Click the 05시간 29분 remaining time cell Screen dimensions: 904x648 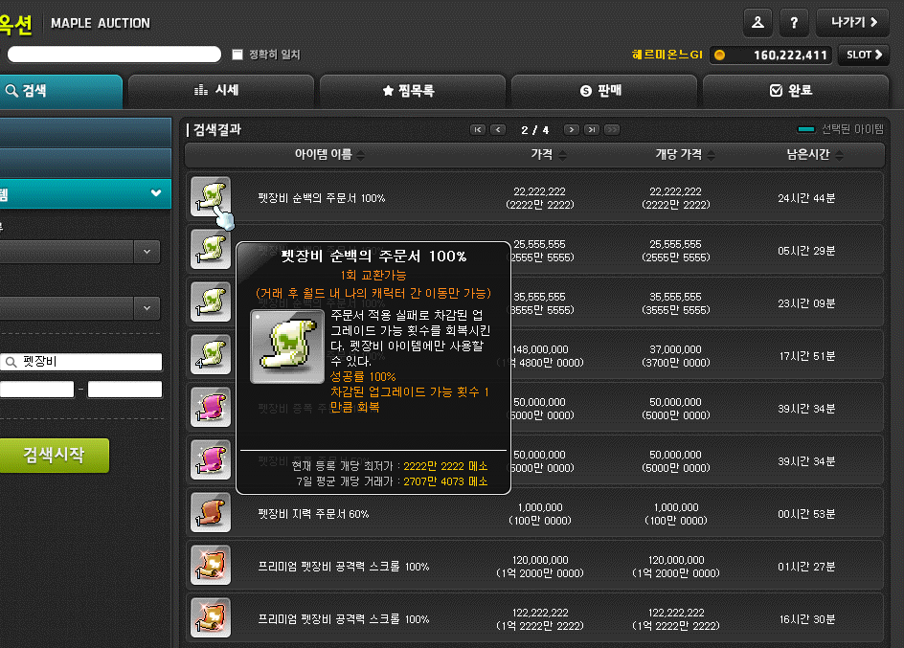[x=806, y=251]
